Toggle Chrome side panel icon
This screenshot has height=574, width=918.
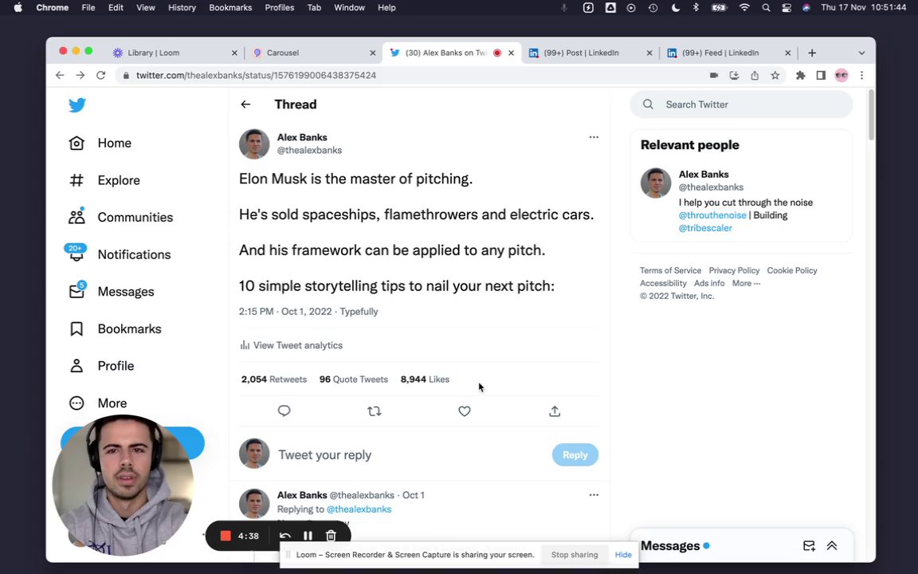pos(821,76)
